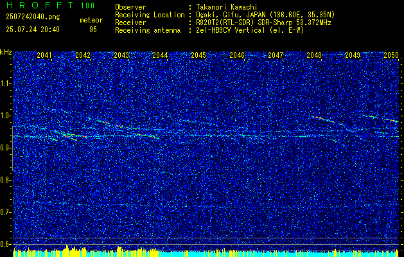Click the 2046 time marker
This screenshot has height=257, width=404.
(237, 55)
